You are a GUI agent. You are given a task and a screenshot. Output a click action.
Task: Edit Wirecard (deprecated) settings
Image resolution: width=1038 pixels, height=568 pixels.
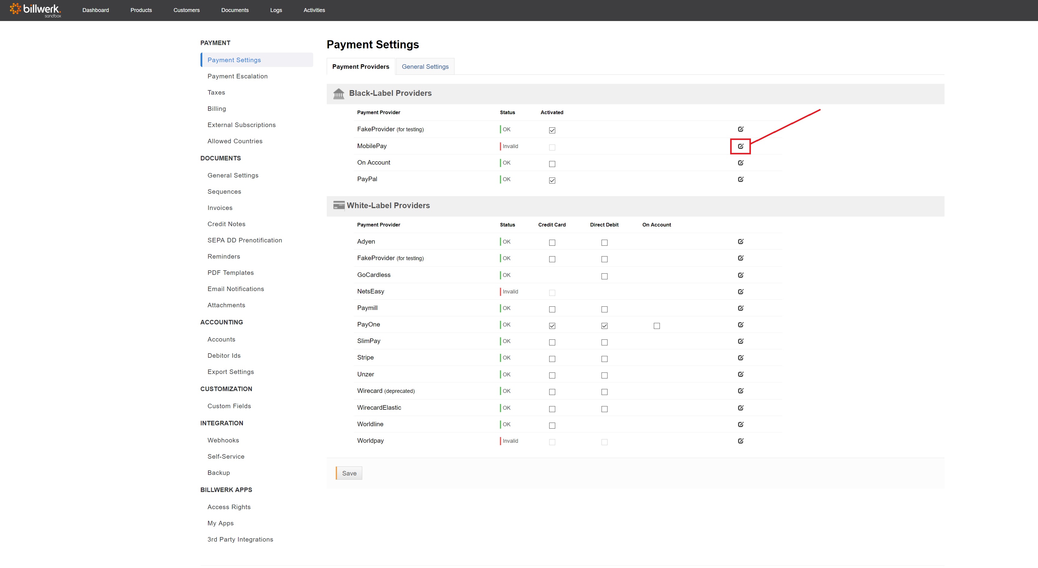coord(741,391)
